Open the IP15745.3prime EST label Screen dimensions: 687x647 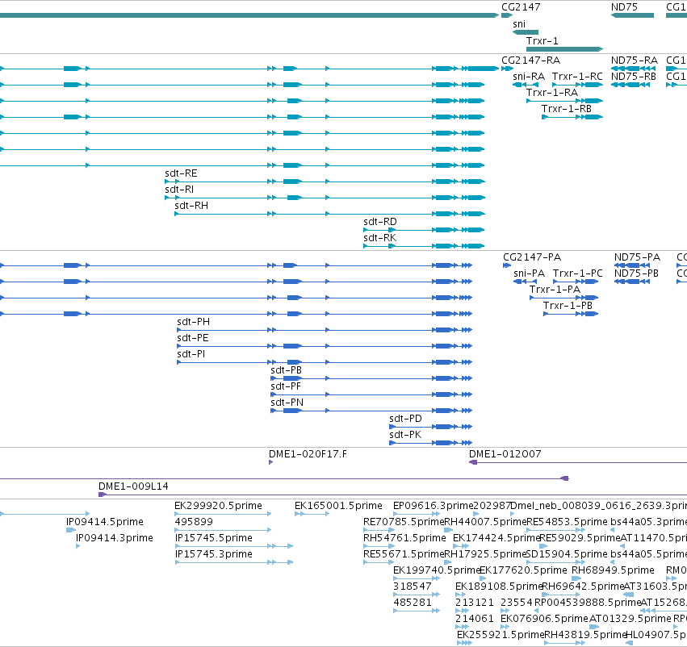pos(214,553)
